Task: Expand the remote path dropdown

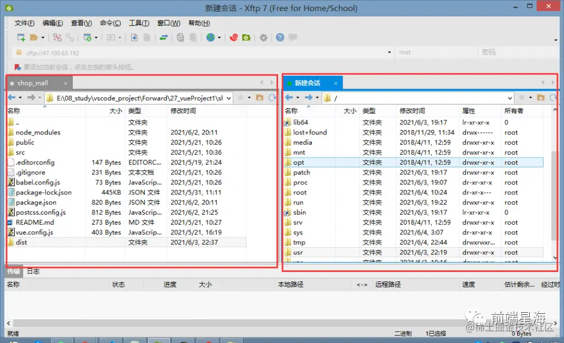Action: click(x=509, y=98)
